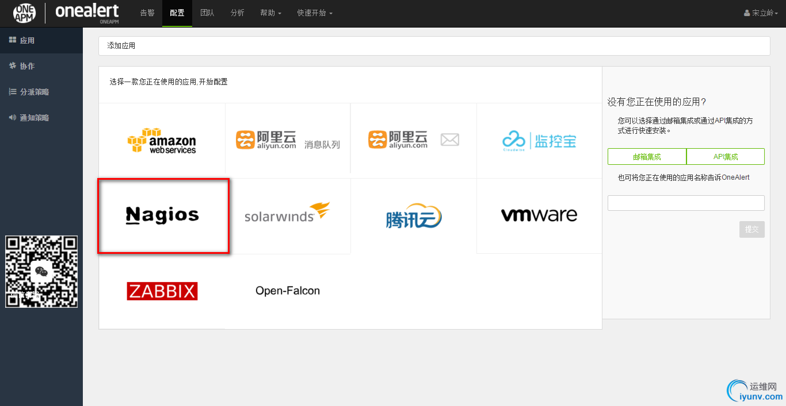786x406 pixels.
Task: Expand the 帮助 help dropdown menu
Action: (270, 13)
